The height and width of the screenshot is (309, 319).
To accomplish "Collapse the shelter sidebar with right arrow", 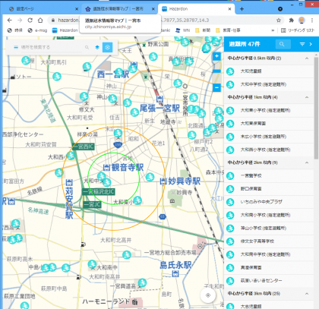I will tap(311, 44).
